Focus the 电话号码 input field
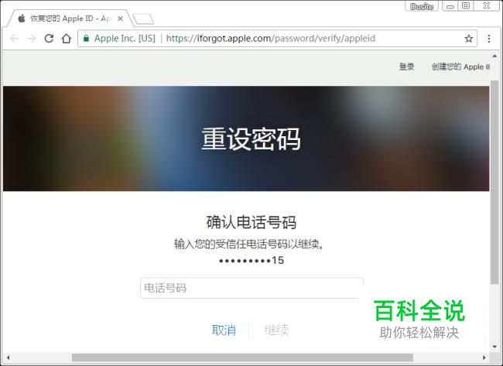This screenshot has width=503, height=366. [251, 288]
